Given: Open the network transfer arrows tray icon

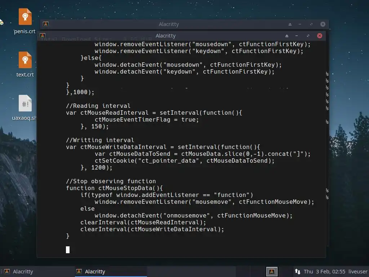Looking at the screenshot, I should (x=297, y=272).
